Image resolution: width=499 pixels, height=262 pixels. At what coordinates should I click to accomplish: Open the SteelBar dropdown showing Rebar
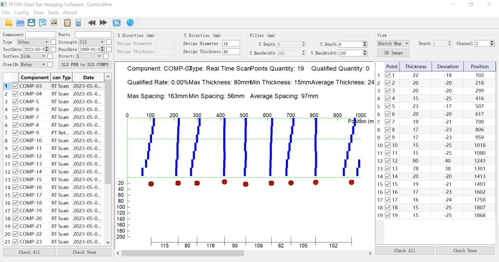click(33, 64)
